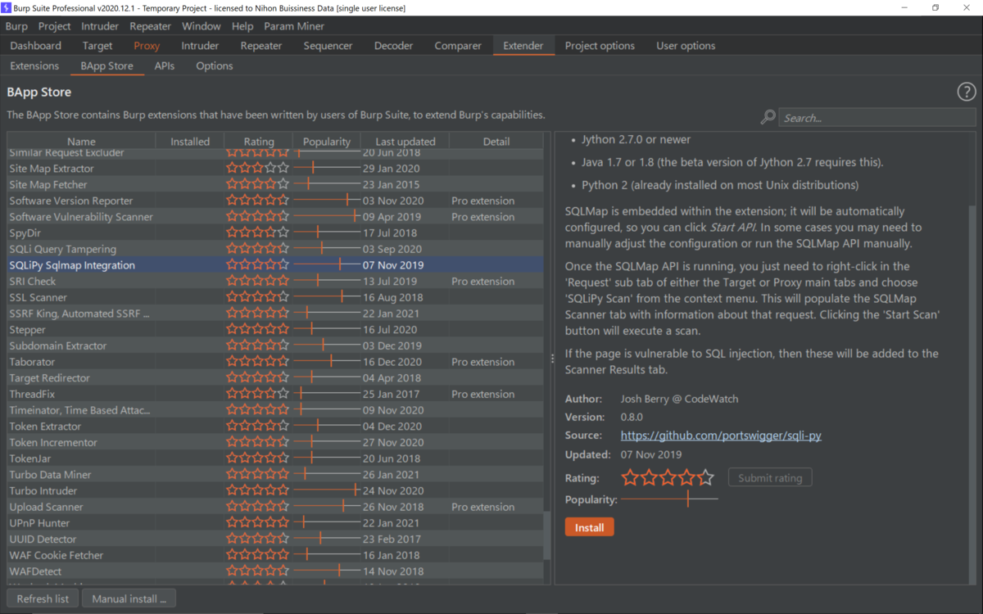Click the popularity slider in detail pane
Image resolution: width=983 pixels, height=614 pixels.
coord(669,499)
